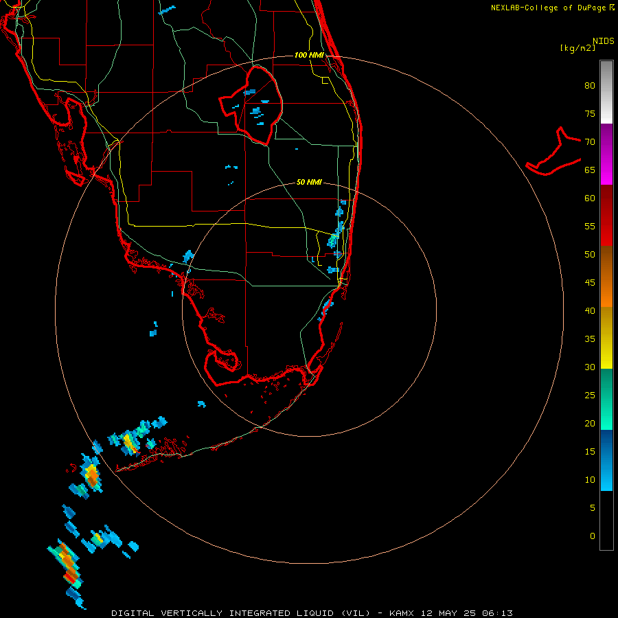Click the kg/m2 unit label

coord(577,48)
